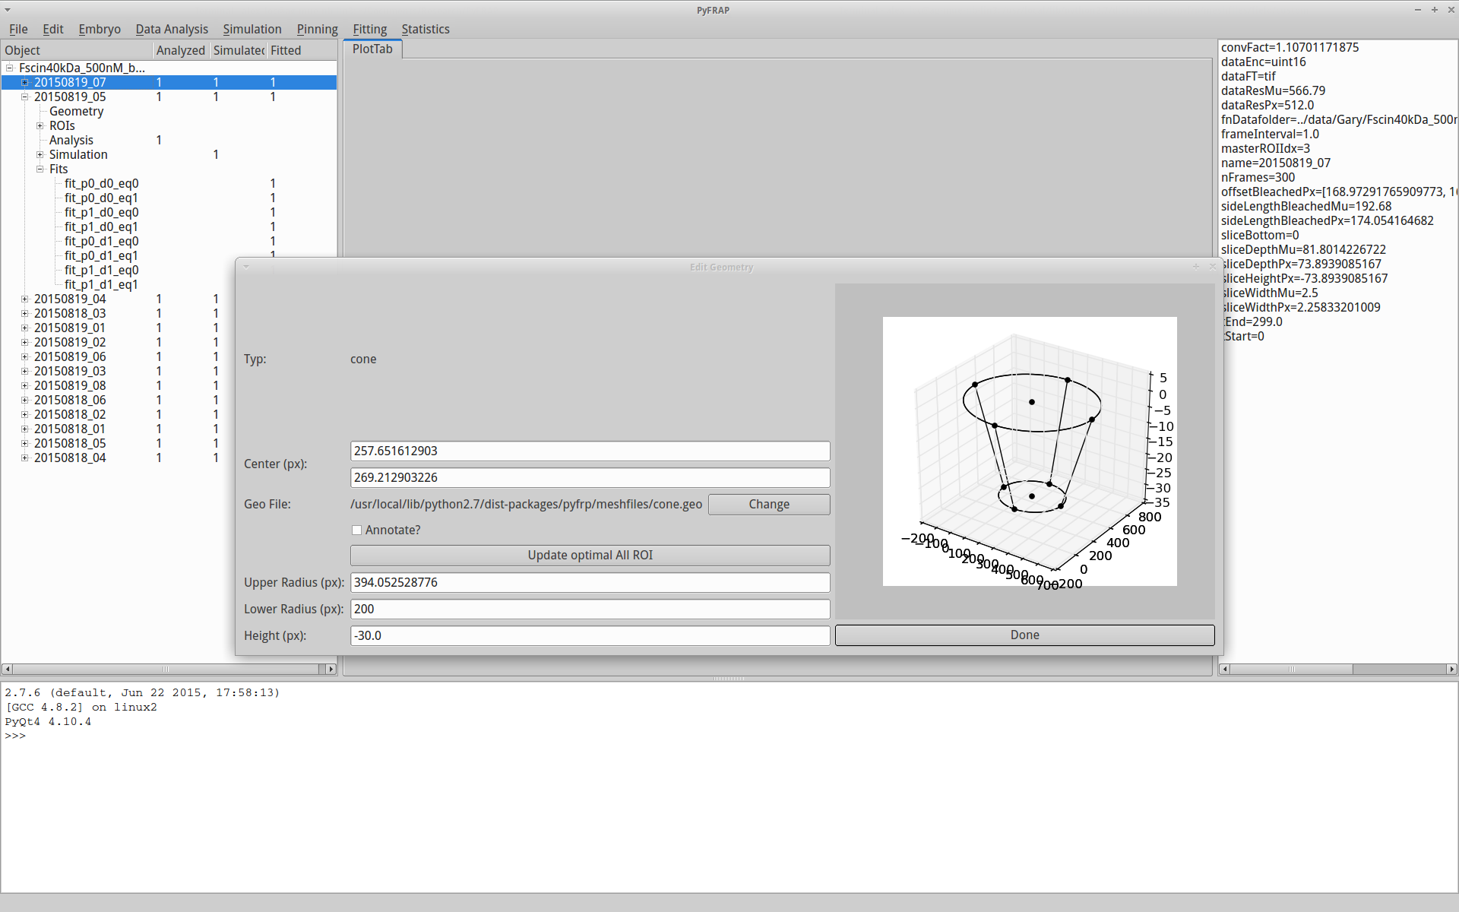Screen dimensions: 1459x912
Task: Open the Data Analysis menu
Action: pos(172,29)
